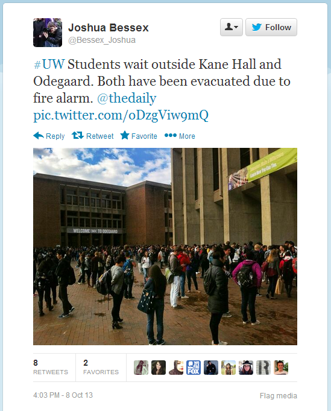The height and width of the screenshot is (411, 331).
Task: View the 2 Favorites list
Action: tap(101, 367)
